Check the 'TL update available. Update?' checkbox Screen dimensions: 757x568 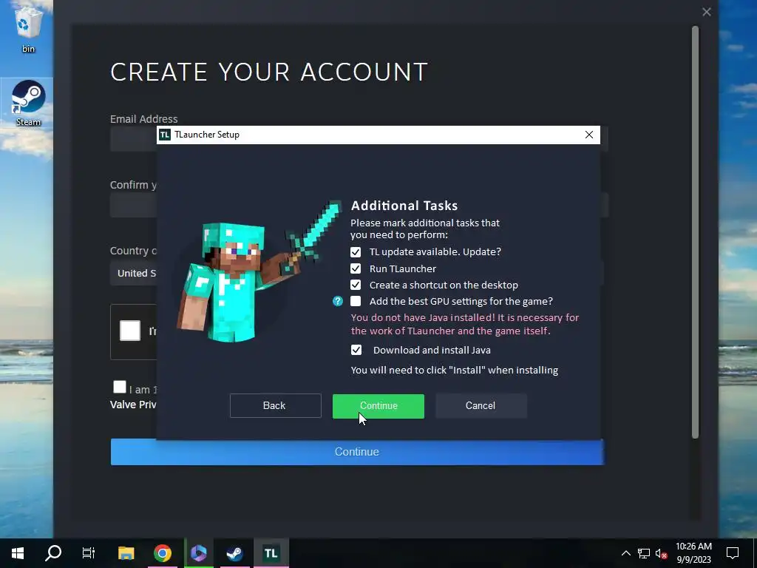[356, 252]
